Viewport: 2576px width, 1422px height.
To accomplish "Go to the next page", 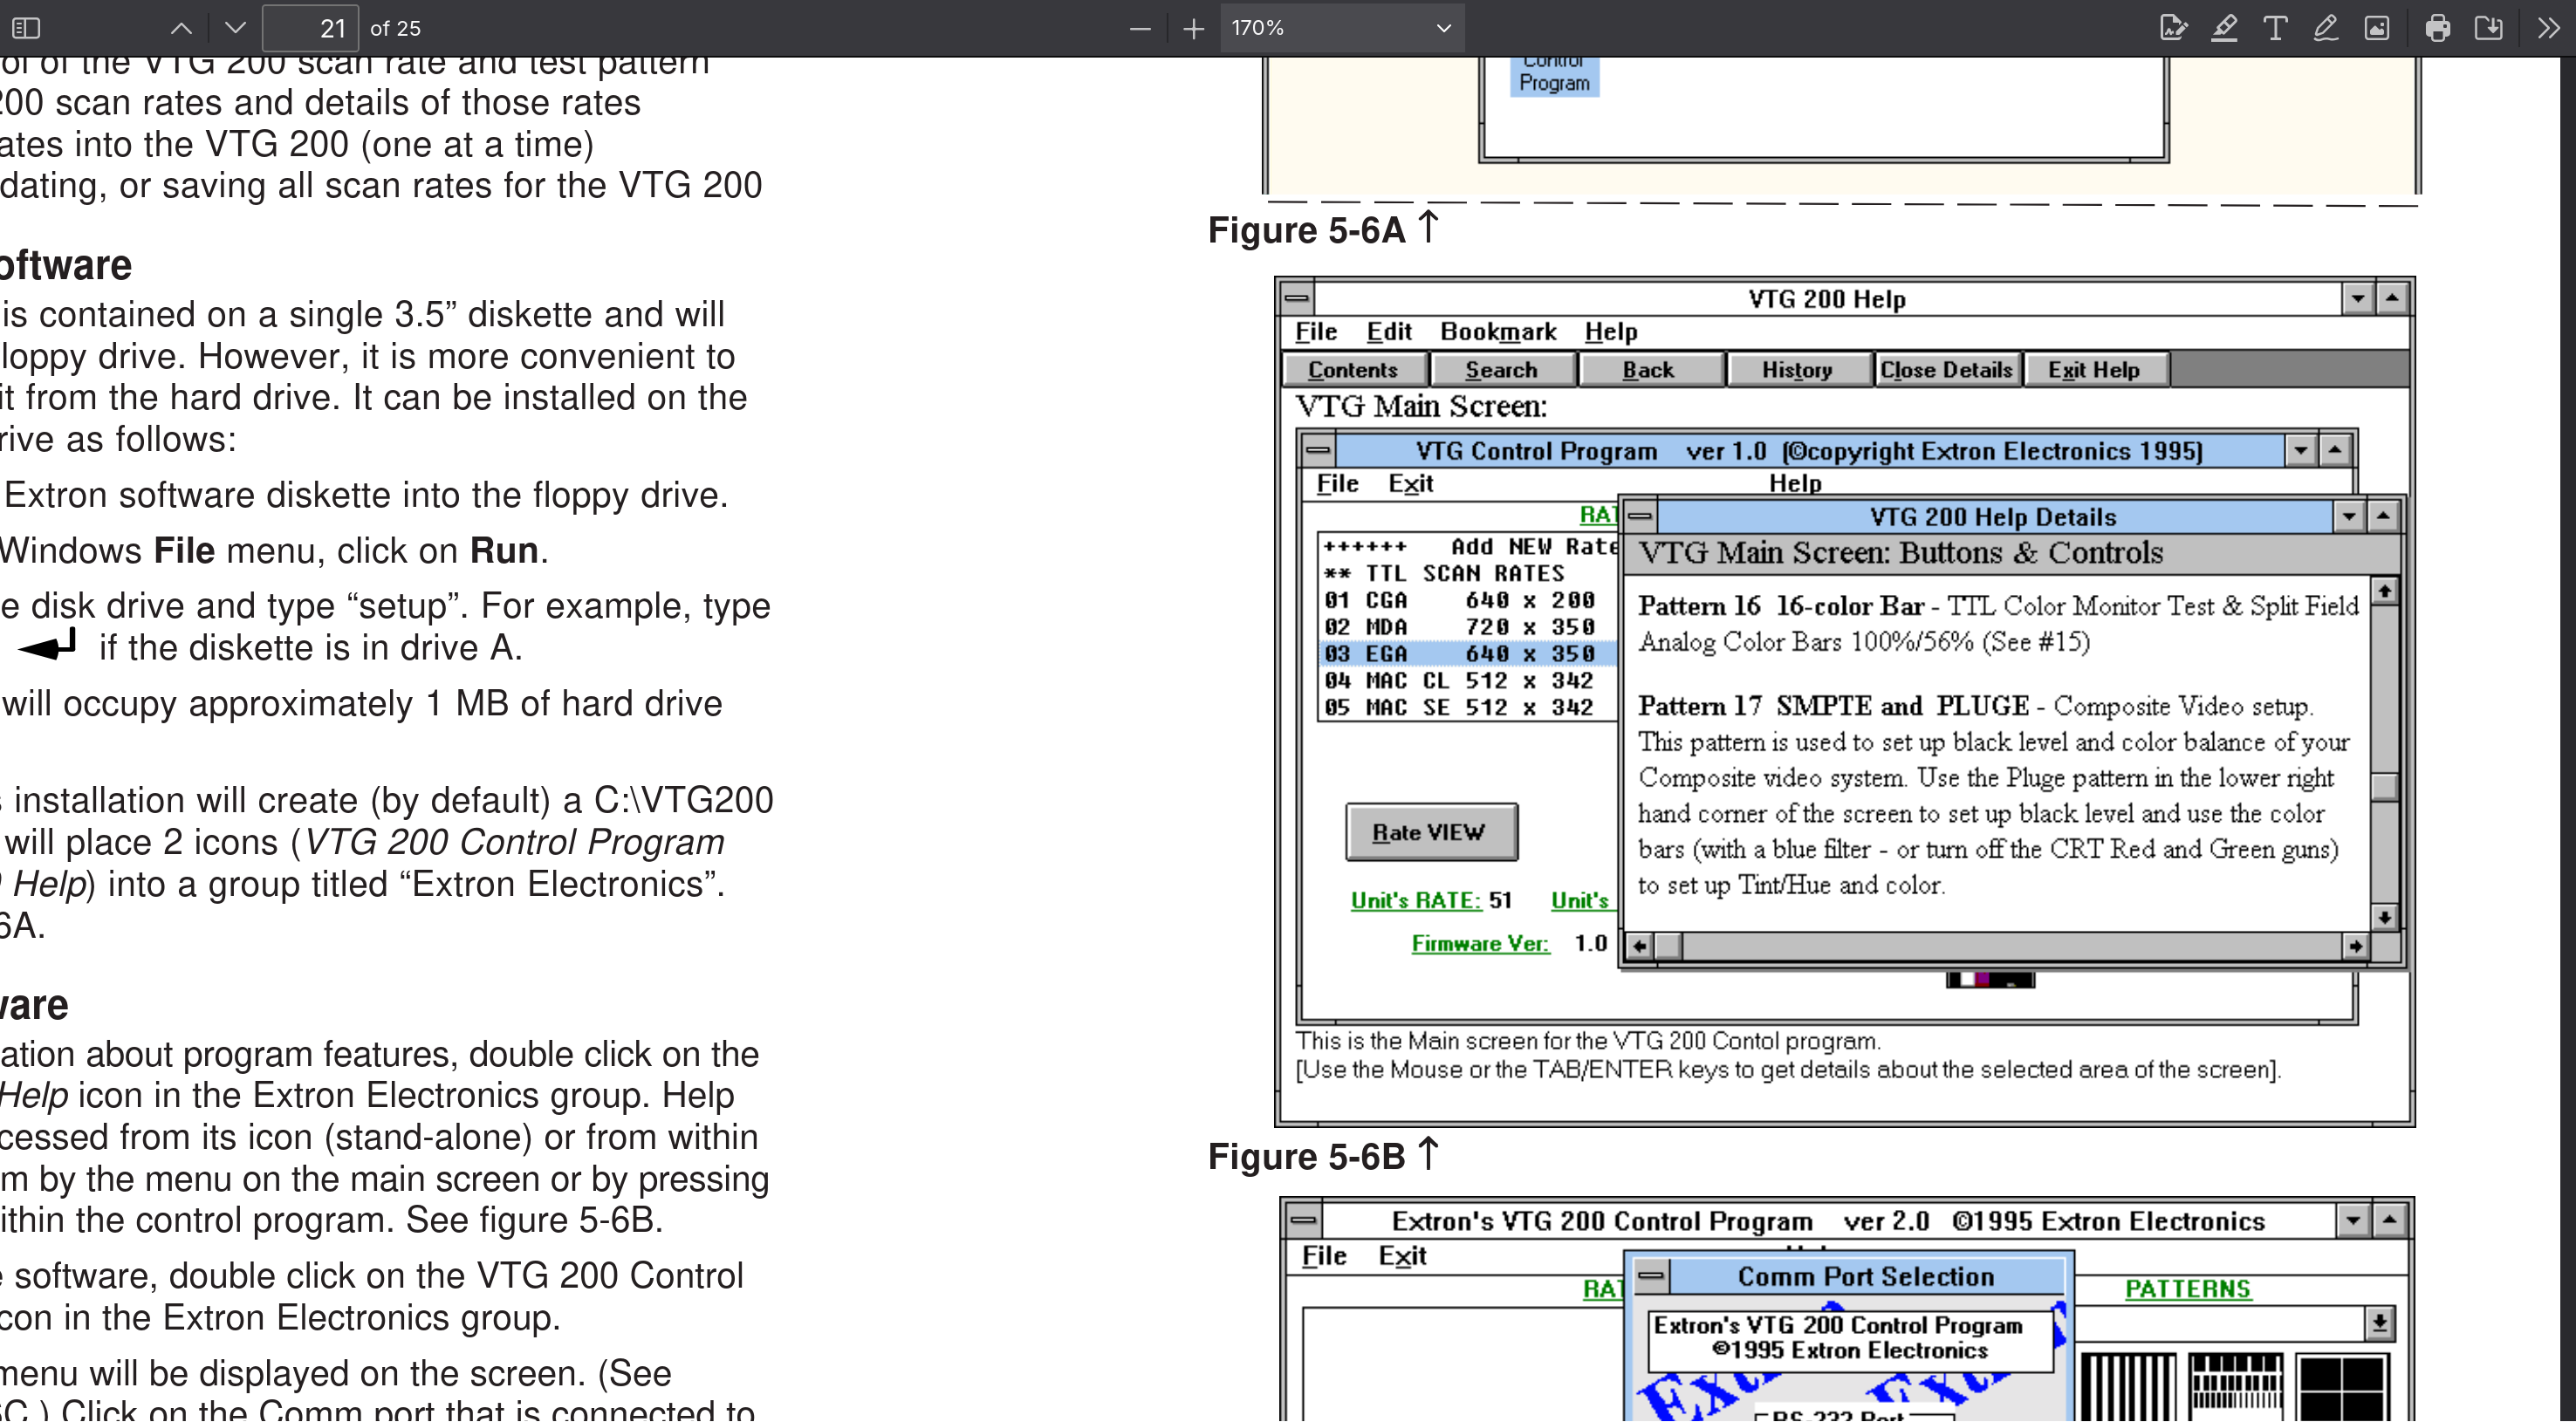I will point(235,28).
